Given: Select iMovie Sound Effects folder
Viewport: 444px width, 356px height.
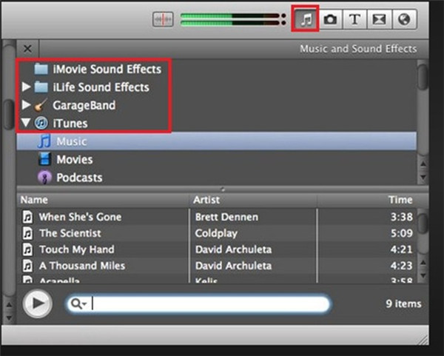Looking at the screenshot, I should pyautogui.click(x=98, y=69).
